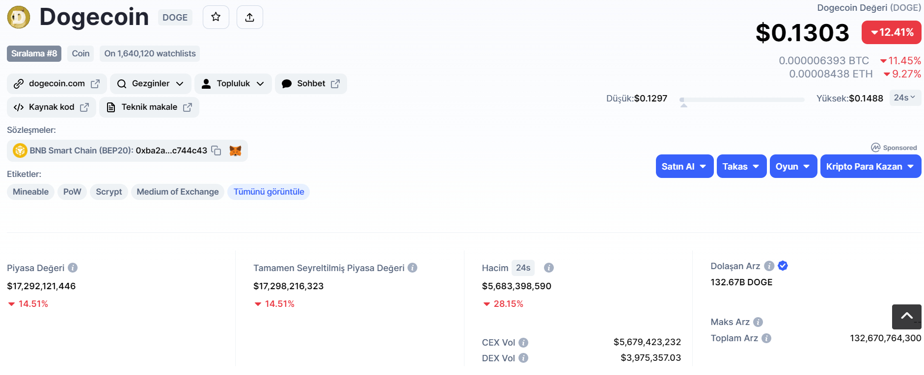Image resolution: width=924 pixels, height=375 pixels.
Task: Open the Satın Al dropdown
Action: pyautogui.click(x=684, y=167)
